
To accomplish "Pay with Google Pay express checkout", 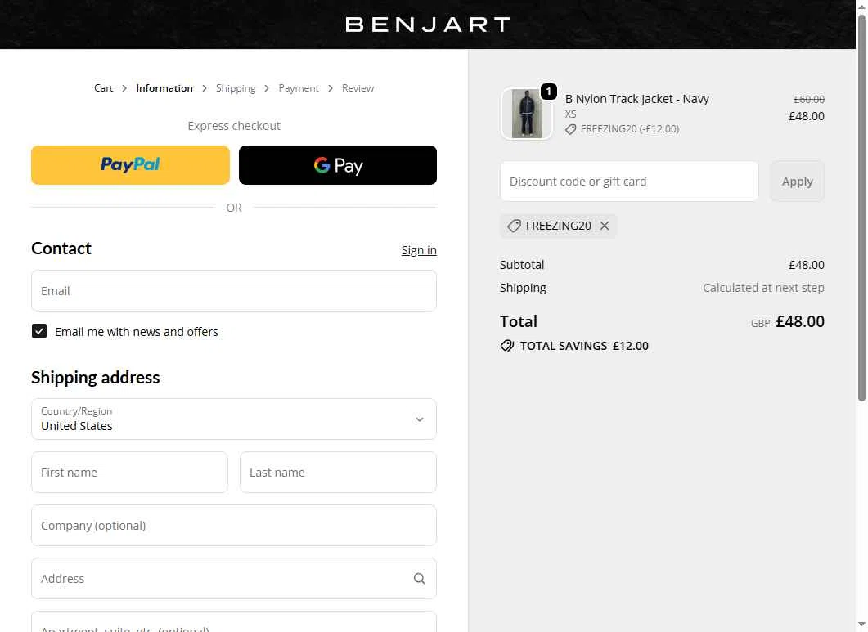I will [338, 165].
